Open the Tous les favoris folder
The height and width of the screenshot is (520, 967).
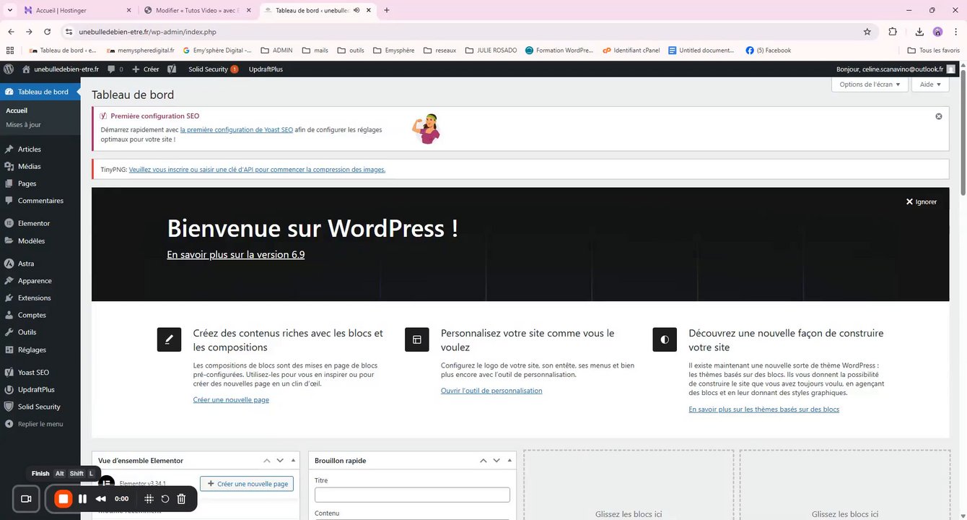[934, 51]
